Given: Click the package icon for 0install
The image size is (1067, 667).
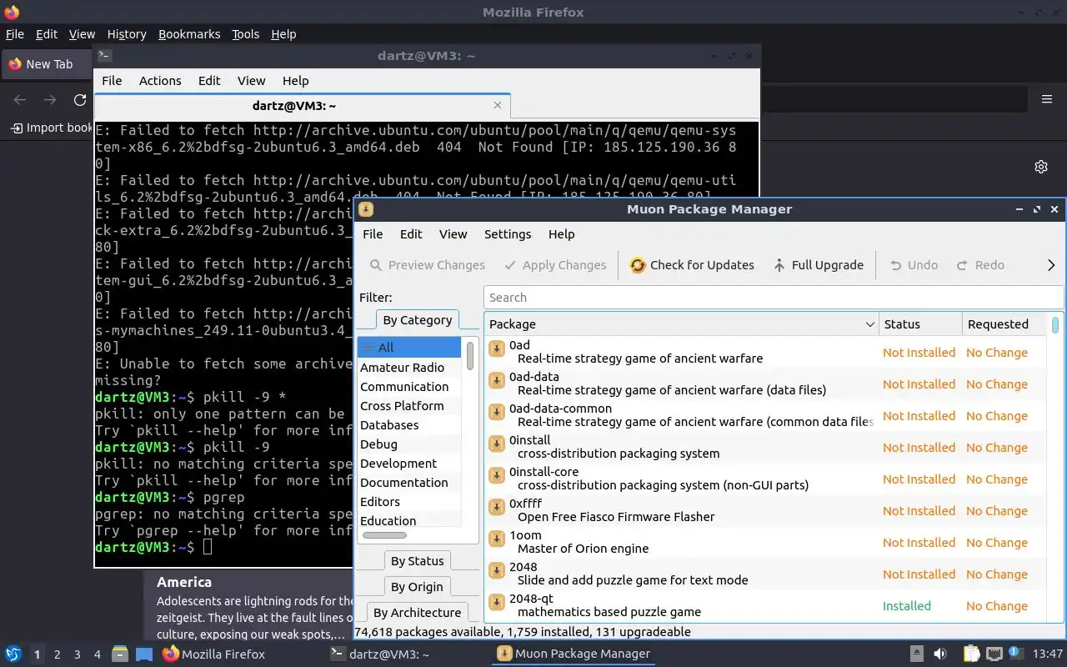Looking at the screenshot, I should (497, 444).
